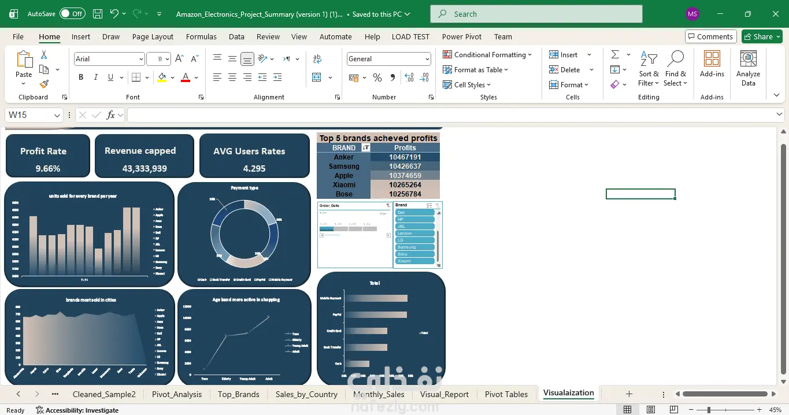Switch to Pivot Tables sheet
Viewport: 789px width, 415px height.
click(x=506, y=394)
